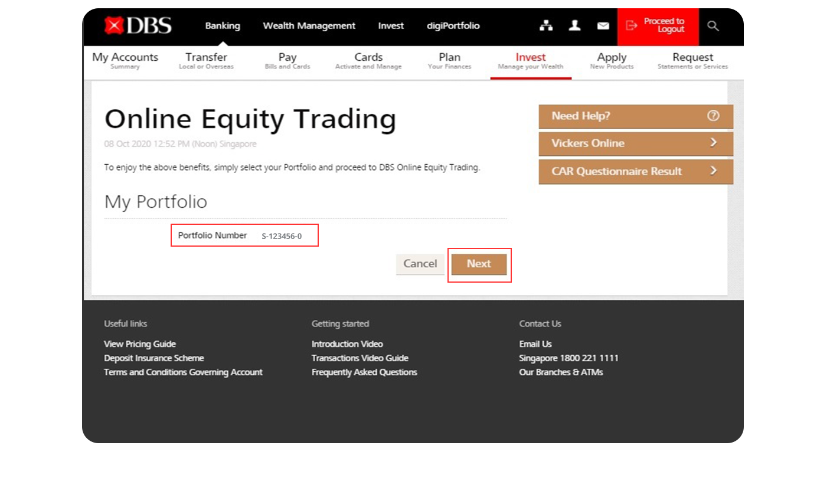The width and height of the screenshot is (830, 478).
Task: Open Terms and Conditions Governing Account link
Action: (x=184, y=372)
